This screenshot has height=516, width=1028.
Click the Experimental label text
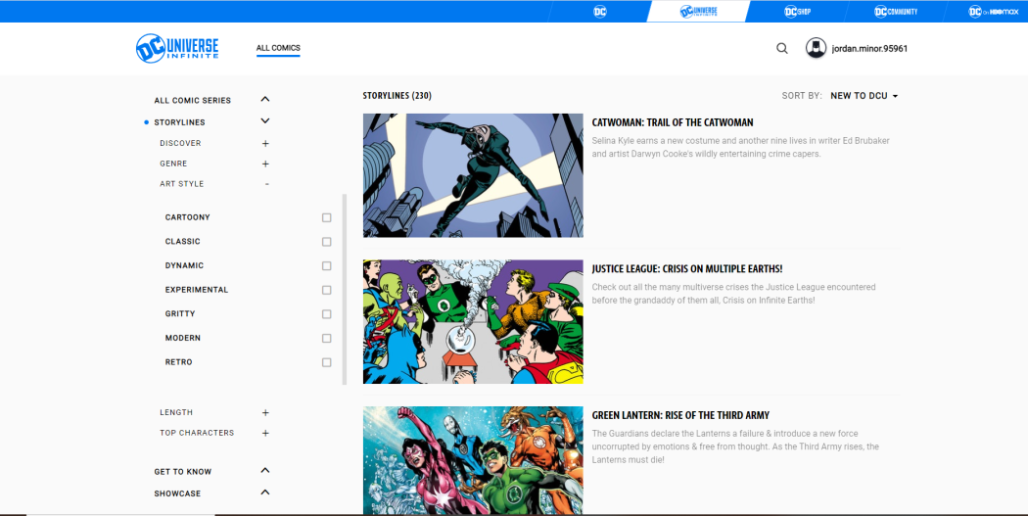coord(197,290)
